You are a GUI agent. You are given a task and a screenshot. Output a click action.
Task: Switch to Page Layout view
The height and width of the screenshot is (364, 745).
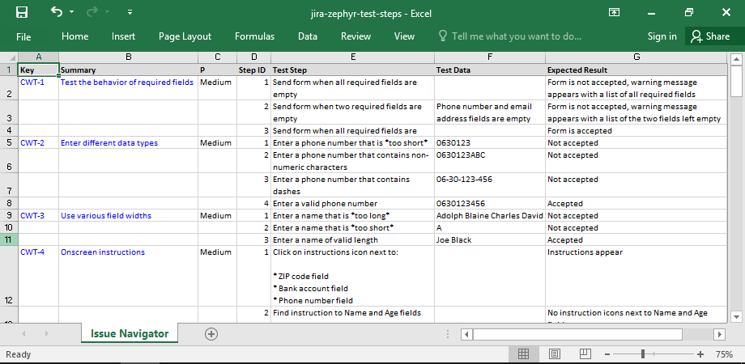[x=555, y=354]
